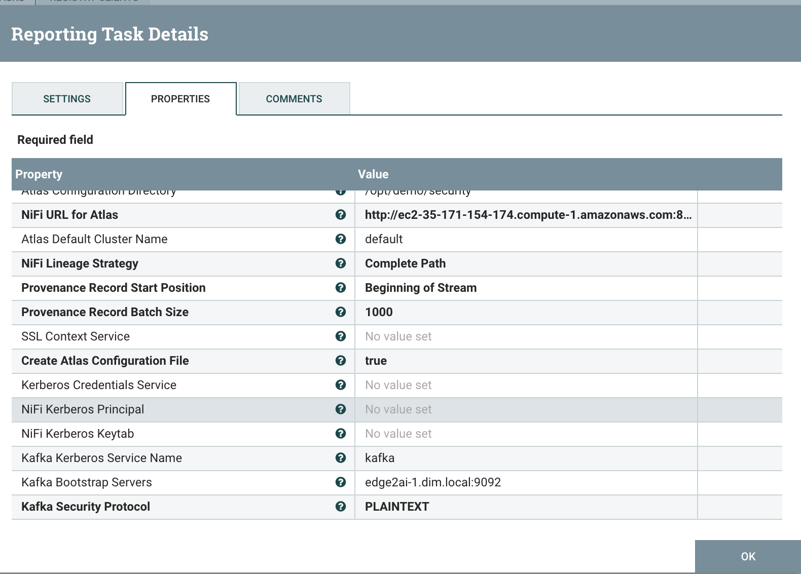This screenshot has width=801, height=574.
Task: Show help for Provenance Record Start Position
Action: point(341,288)
